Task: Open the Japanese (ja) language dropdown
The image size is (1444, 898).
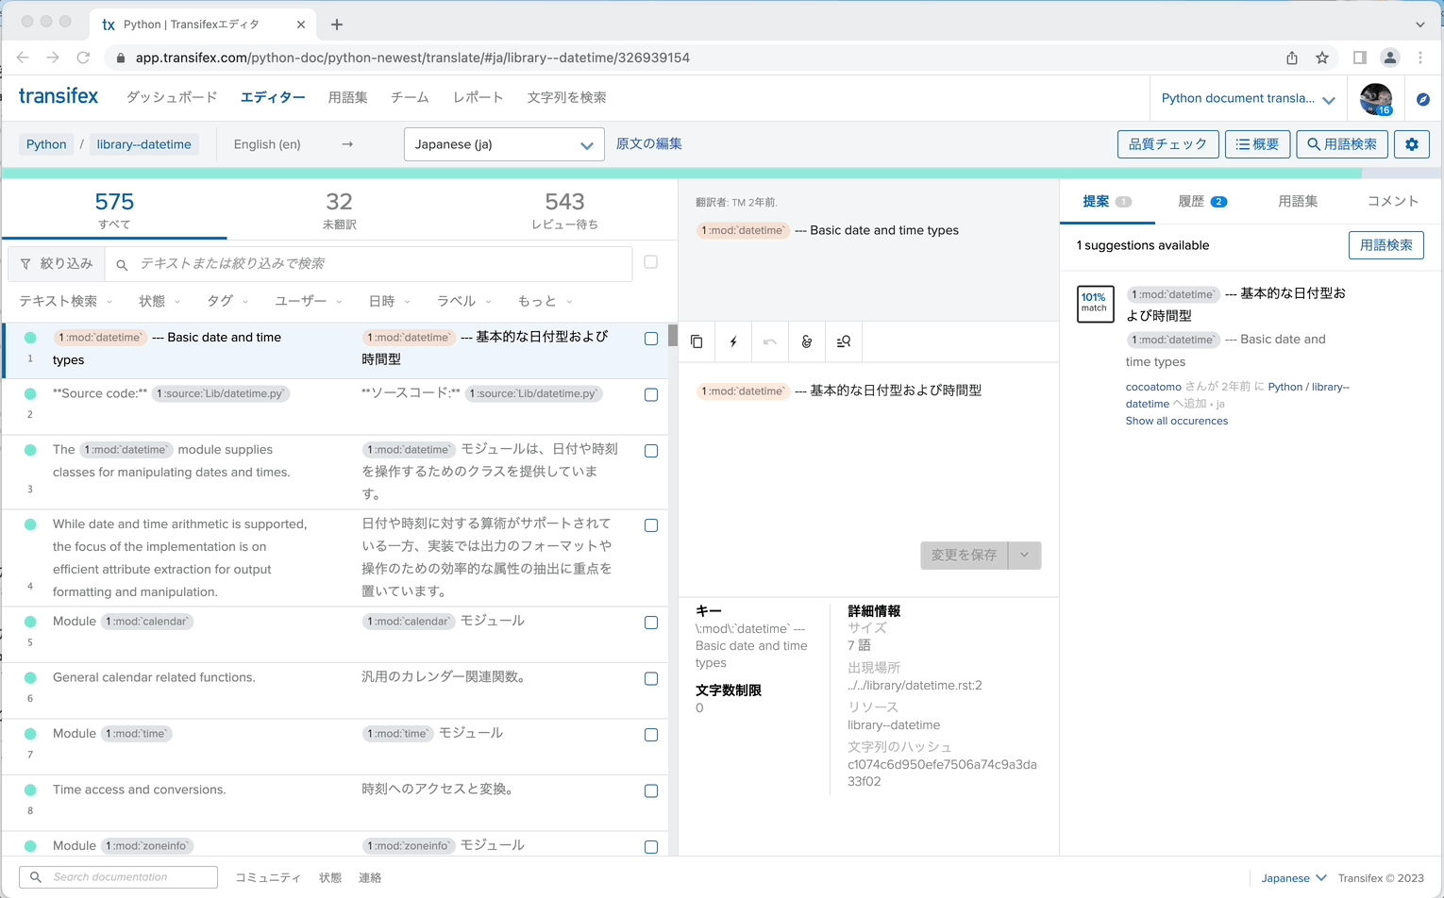Action: click(x=504, y=144)
